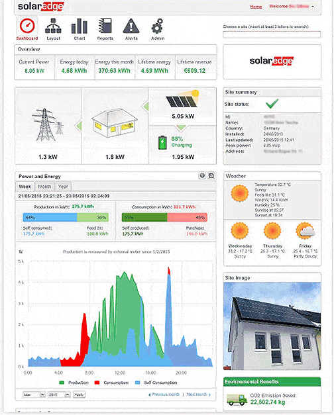Image resolution: width=334 pixels, height=415 pixels.
Task: Open the Layout hierarchy icon
Action: click(x=53, y=26)
